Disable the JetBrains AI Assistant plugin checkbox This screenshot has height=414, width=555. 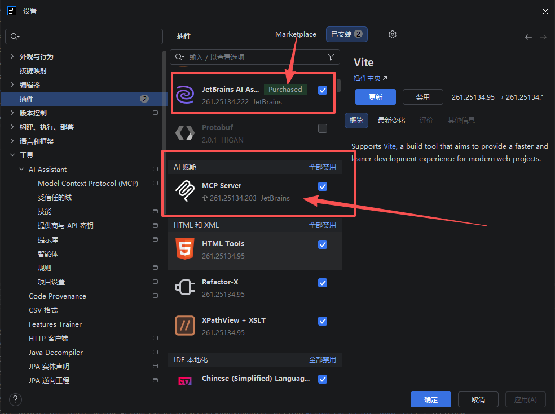tap(323, 90)
